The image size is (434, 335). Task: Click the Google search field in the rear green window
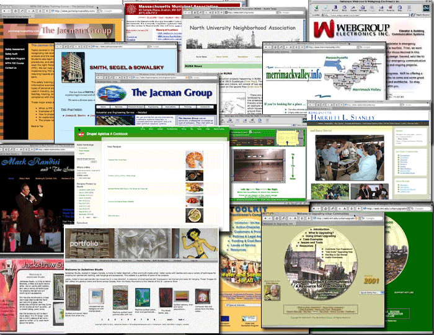(420, 208)
